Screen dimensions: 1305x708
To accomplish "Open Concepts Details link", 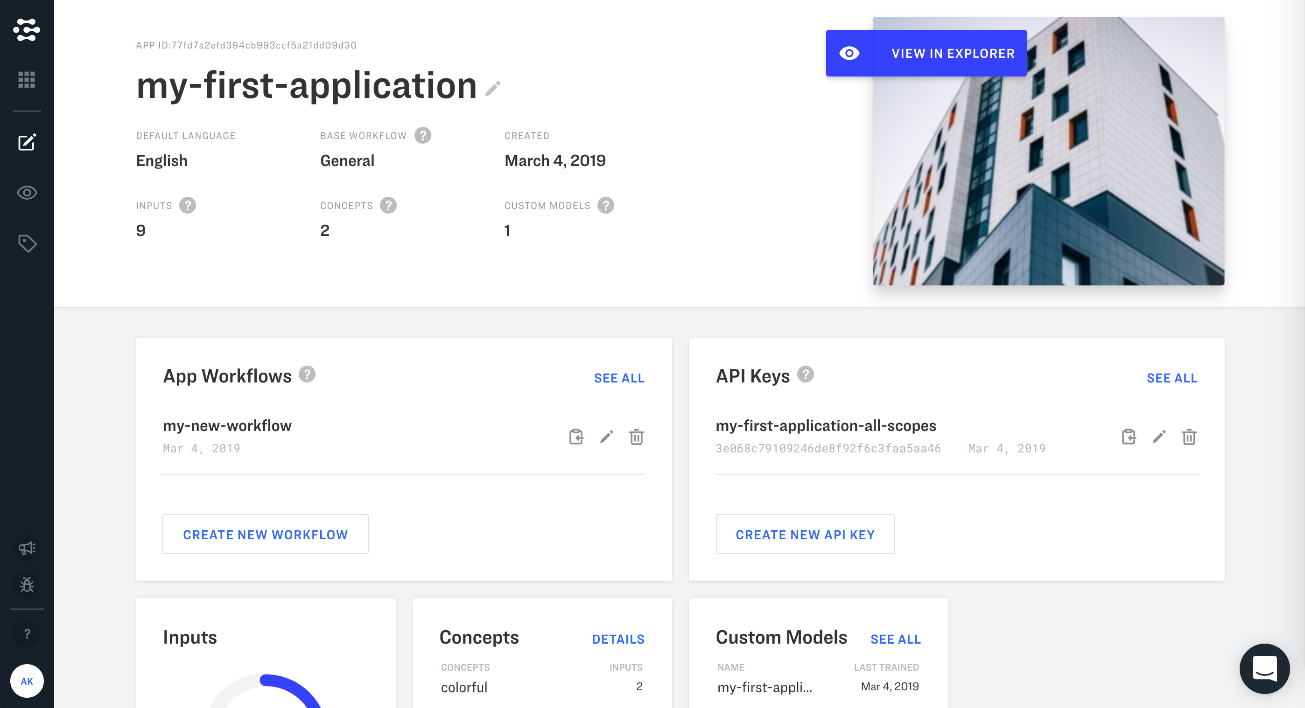I will pos(617,639).
